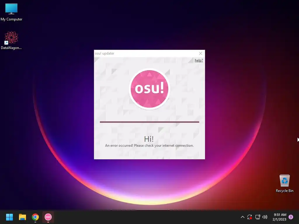Click the "Hi!" heading text

(x=149, y=139)
